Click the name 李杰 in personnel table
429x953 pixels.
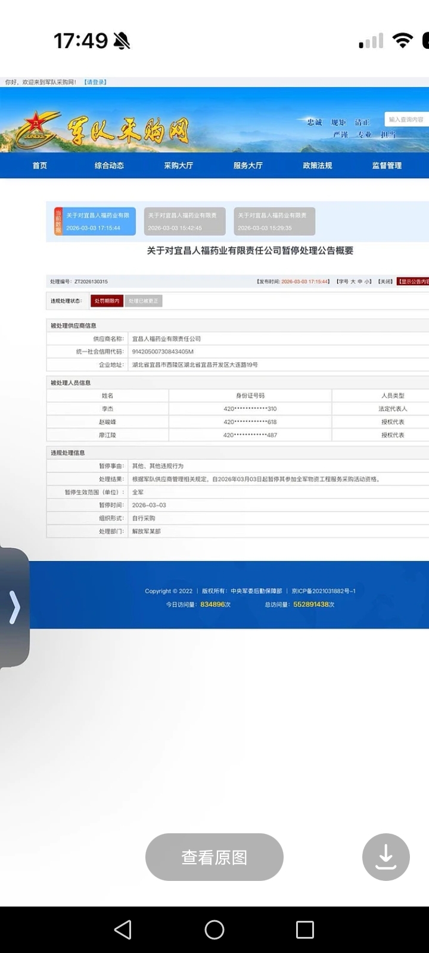[x=108, y=409]
